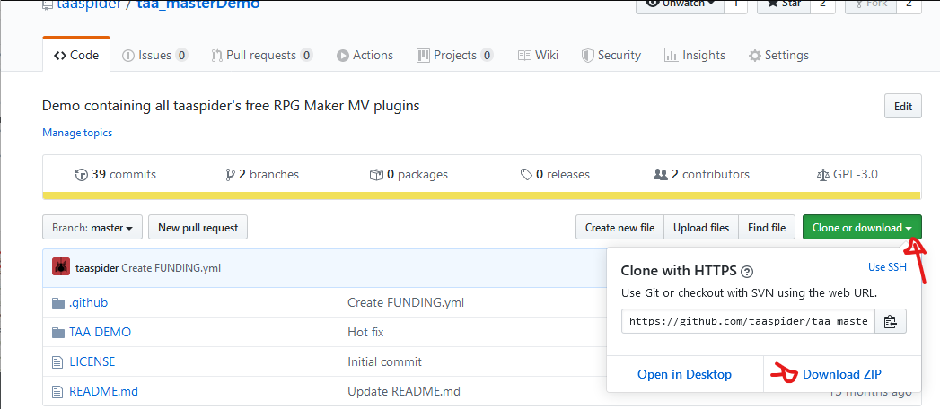
Task: Click Open in Desktop
Action: click(x=685, y=374)
